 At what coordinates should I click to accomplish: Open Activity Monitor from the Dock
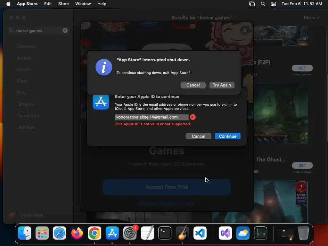click(260, 233)
